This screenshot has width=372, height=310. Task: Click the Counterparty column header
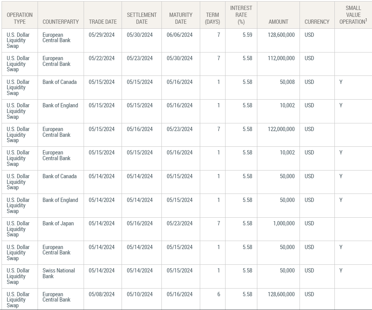click(60, 22)
